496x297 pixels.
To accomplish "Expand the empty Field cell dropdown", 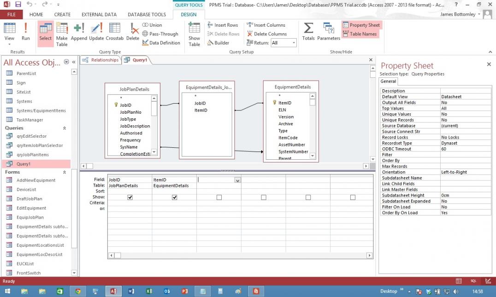I will pos(237,180).
